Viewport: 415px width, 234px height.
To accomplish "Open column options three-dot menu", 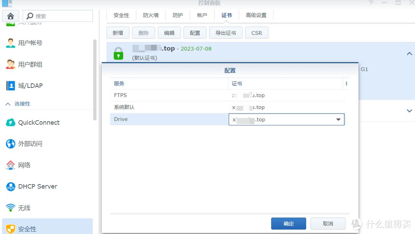I will pyautogui.click(x=347, y=84).
